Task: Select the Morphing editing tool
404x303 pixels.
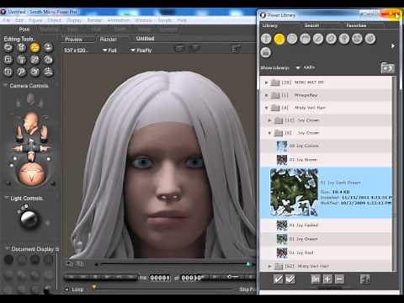Action: 35,72
